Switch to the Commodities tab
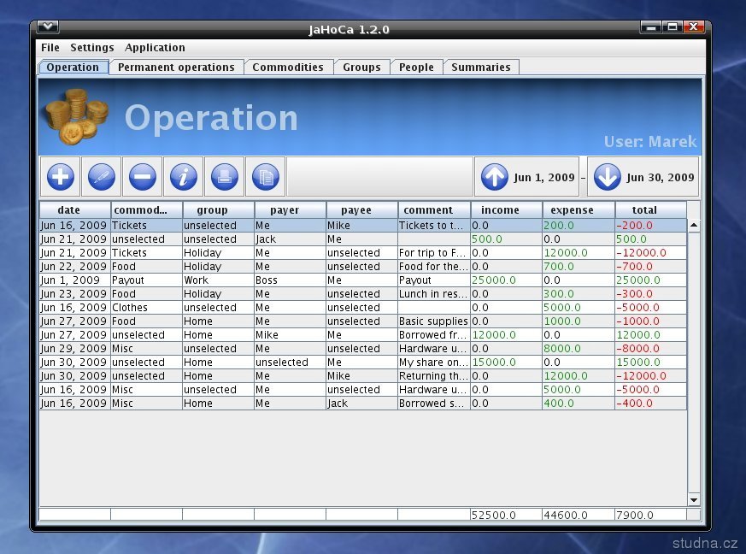This screenshot has height=554, width=746. (x=288, y=68)
